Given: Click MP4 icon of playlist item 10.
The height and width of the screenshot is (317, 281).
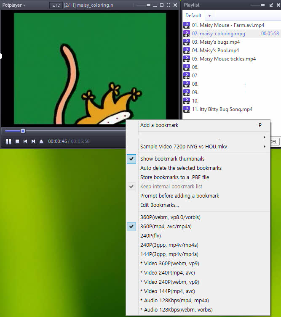Looking at the screenshot, I should (187, 101).
